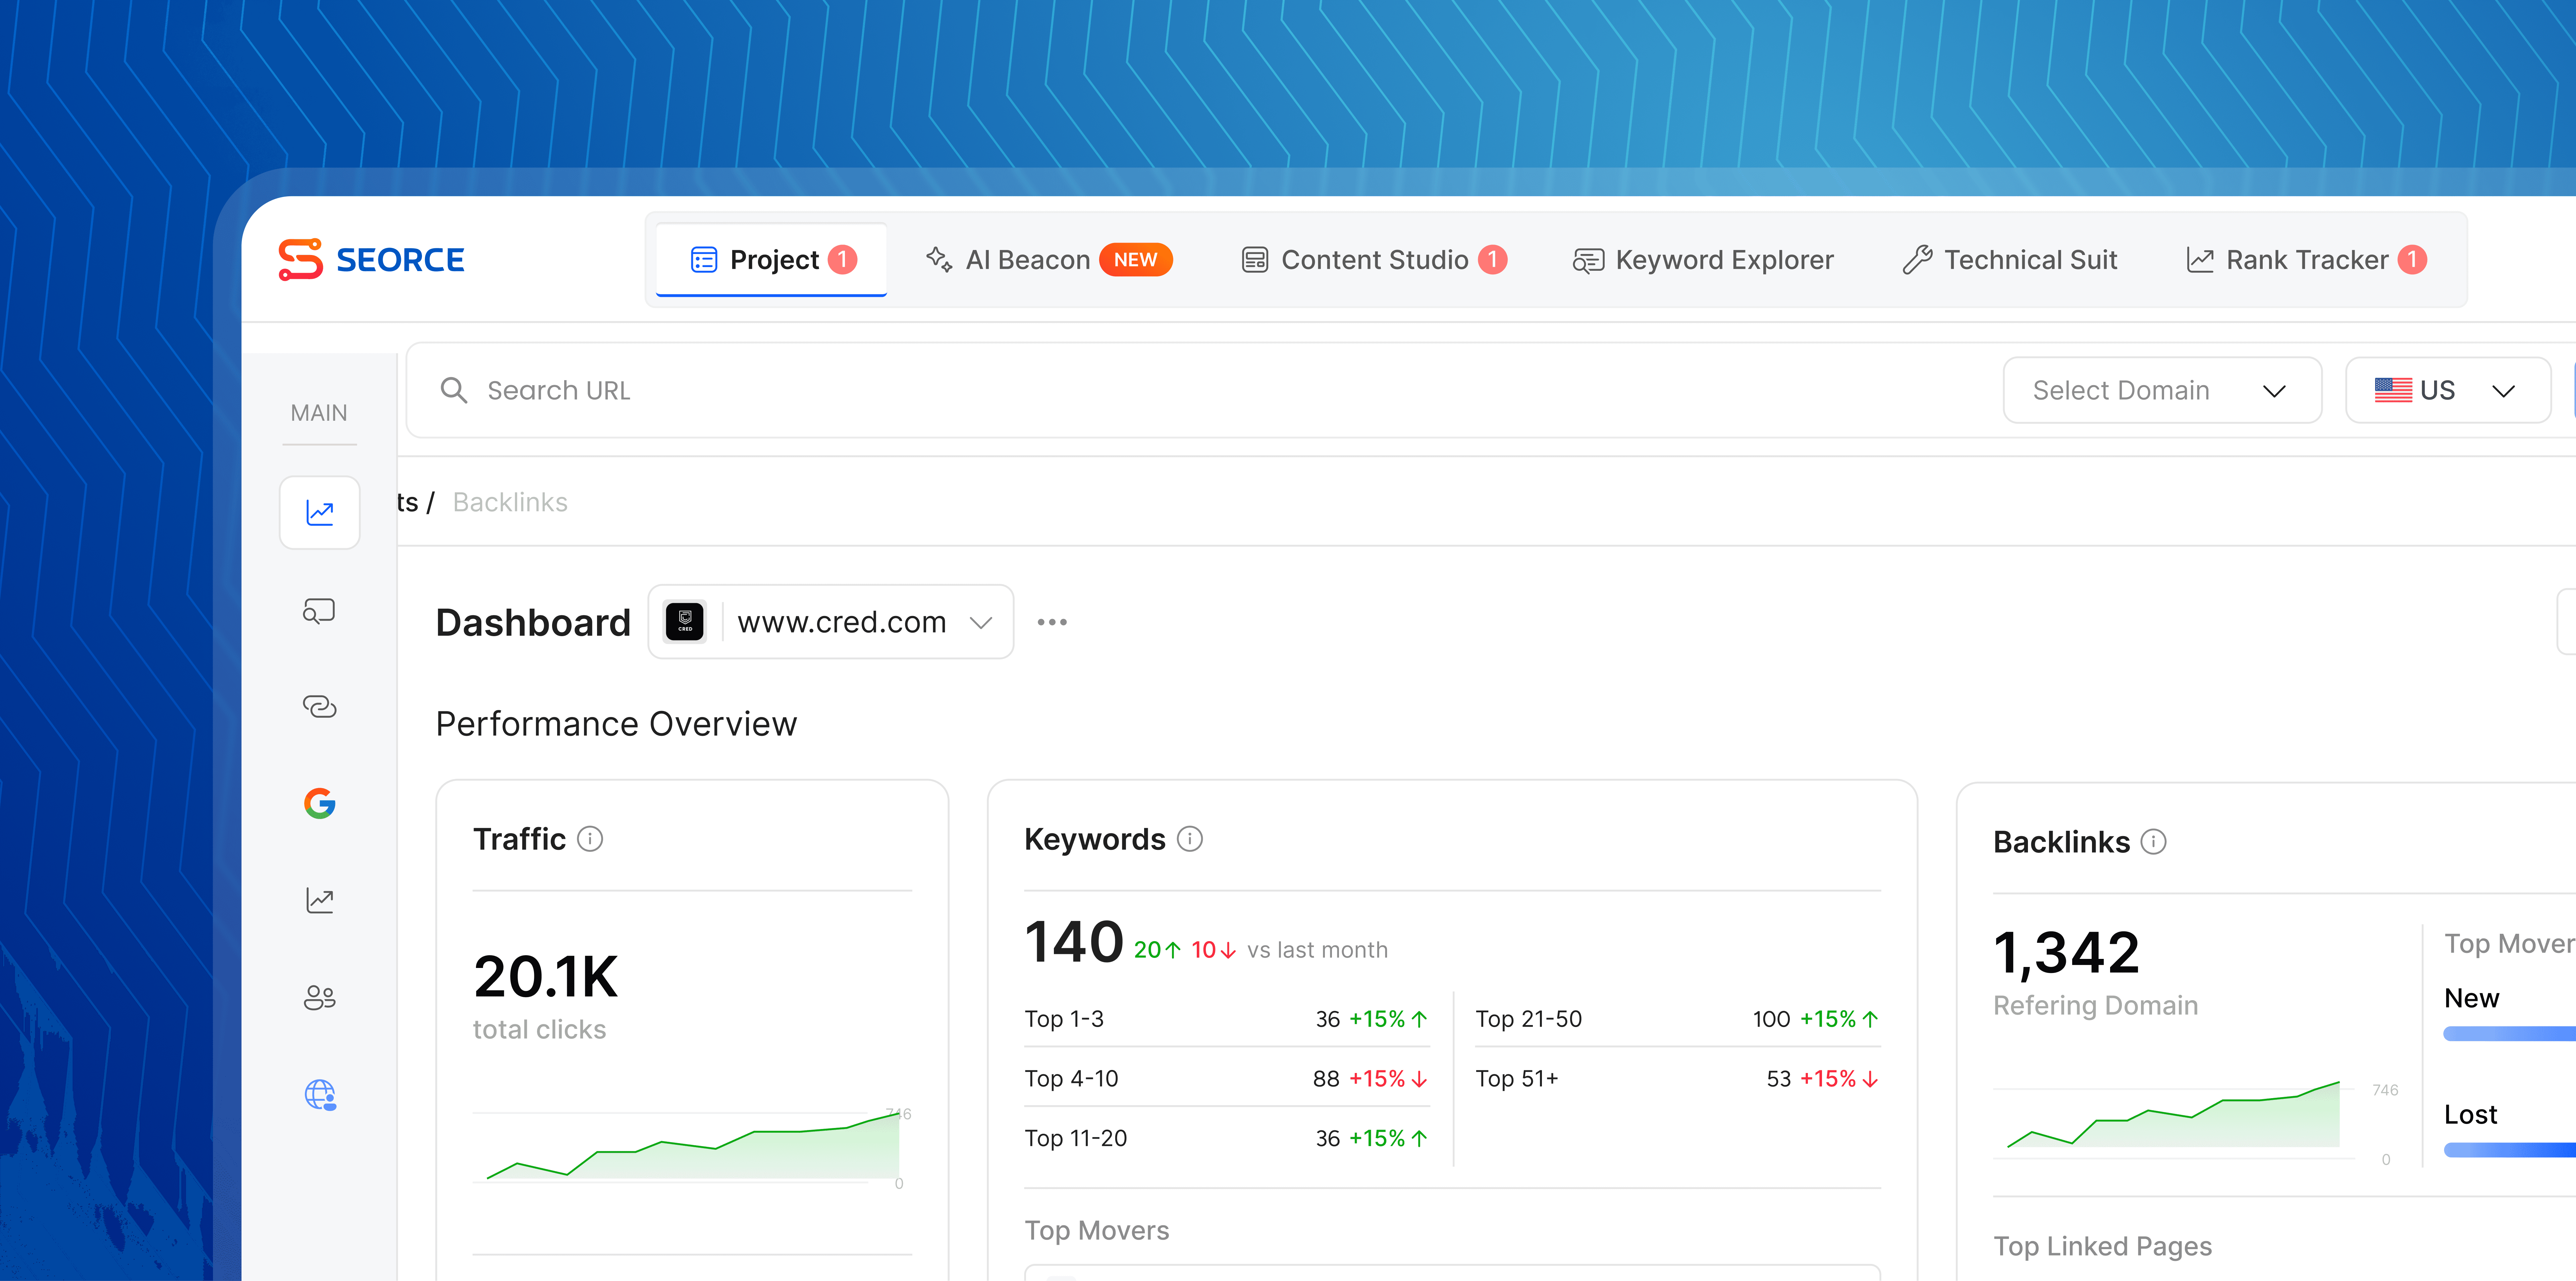Open the three-dot menu beside Dashboard
The height and width of the screenshot is (1281, 2576).
[x=1052, y=622]
